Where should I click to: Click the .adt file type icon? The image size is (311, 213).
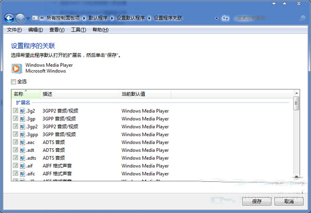(x=22, y=150)
